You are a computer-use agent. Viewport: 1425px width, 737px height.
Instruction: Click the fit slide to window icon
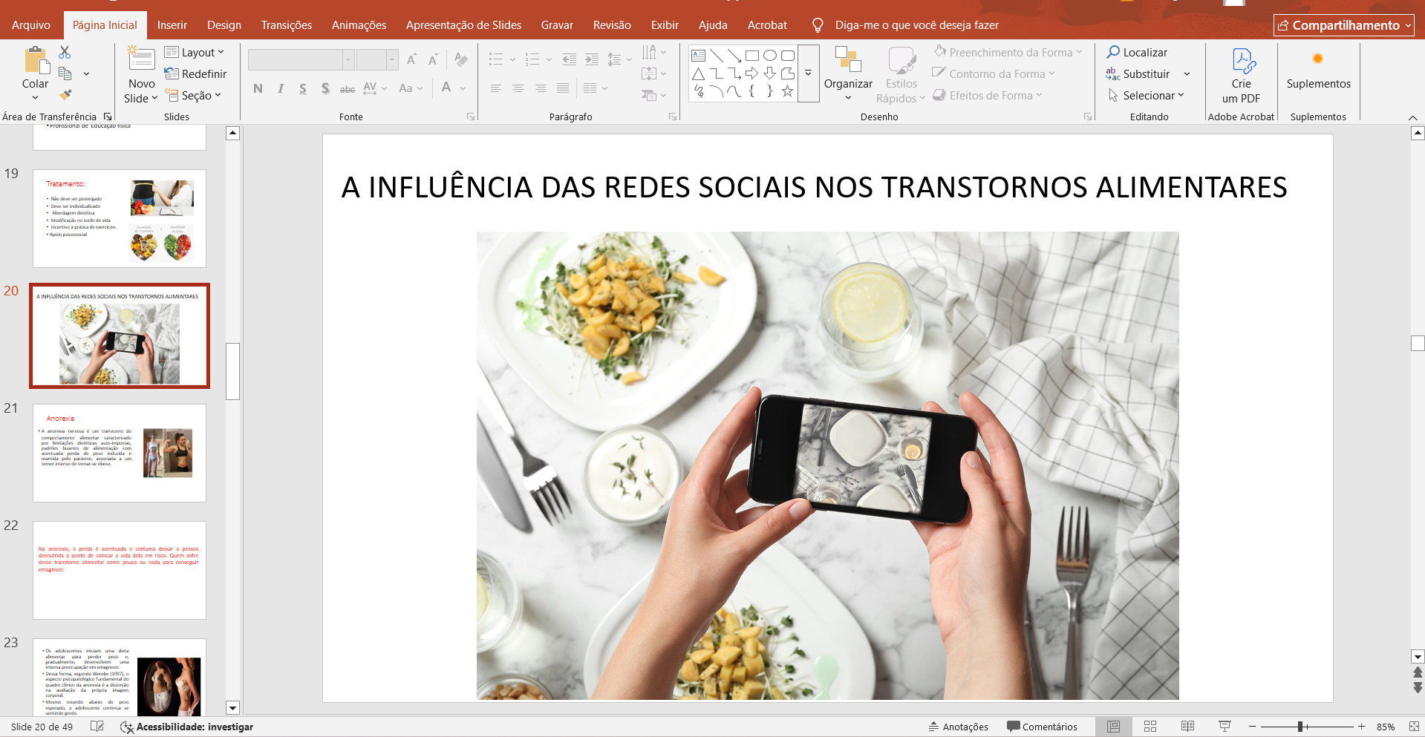coord(1413,727)
